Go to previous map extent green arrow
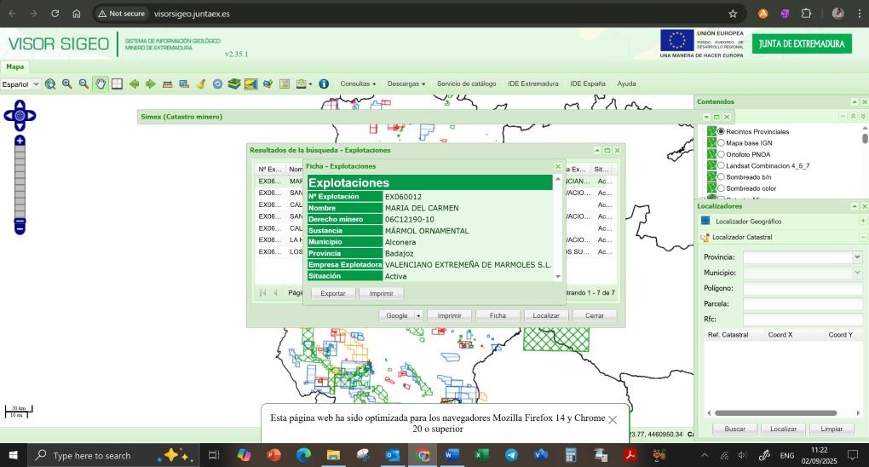The height and width of the screenshot is (467, 869). coord(135,84)
